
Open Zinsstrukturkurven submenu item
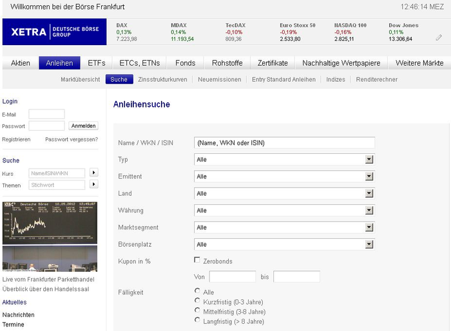(162, 79)
